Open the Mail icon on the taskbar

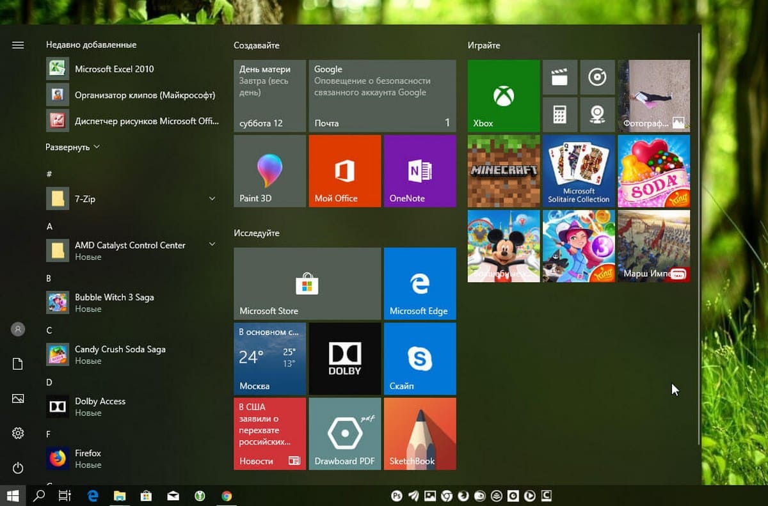[173, 495]
